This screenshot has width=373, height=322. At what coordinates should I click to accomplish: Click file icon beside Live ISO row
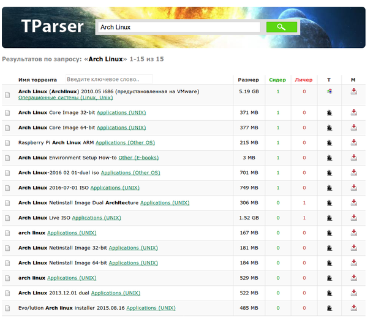click(7, 218)
